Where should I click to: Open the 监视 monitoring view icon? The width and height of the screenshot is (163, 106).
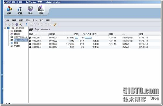(9, 10)
